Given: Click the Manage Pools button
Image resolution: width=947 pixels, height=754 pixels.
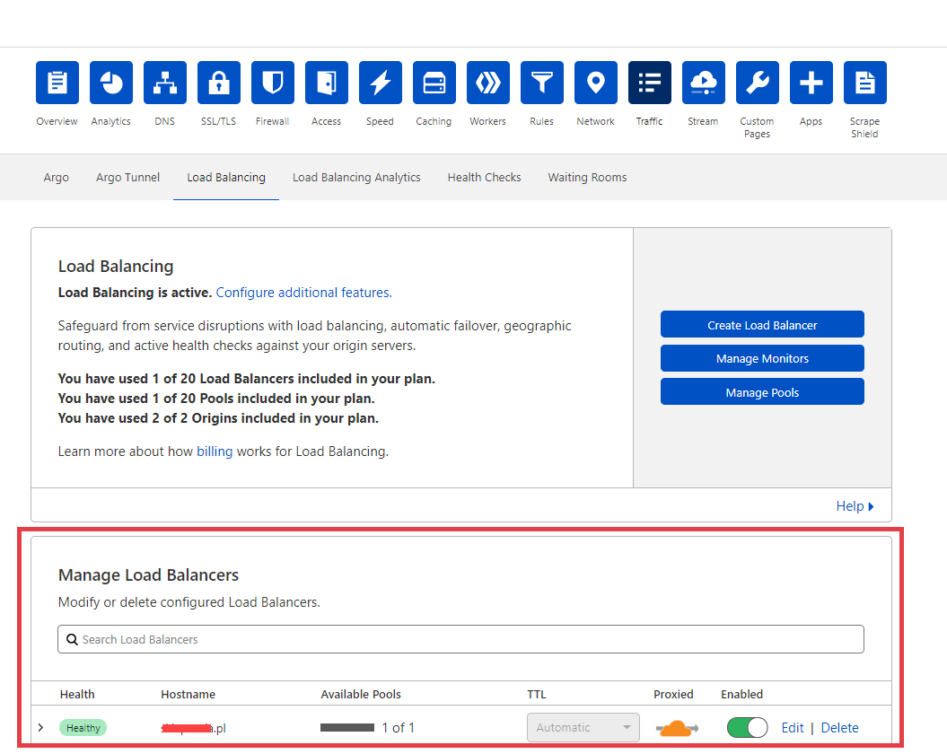Looking at the screenshot, I should [x=762, y=392].
